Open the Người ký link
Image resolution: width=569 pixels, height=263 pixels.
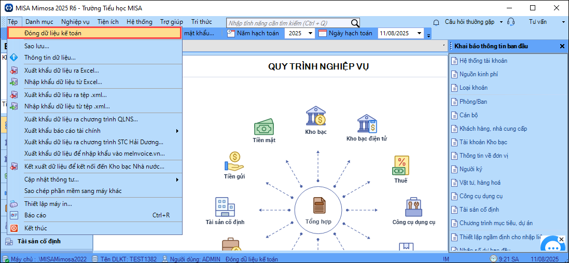coord(470,169)
